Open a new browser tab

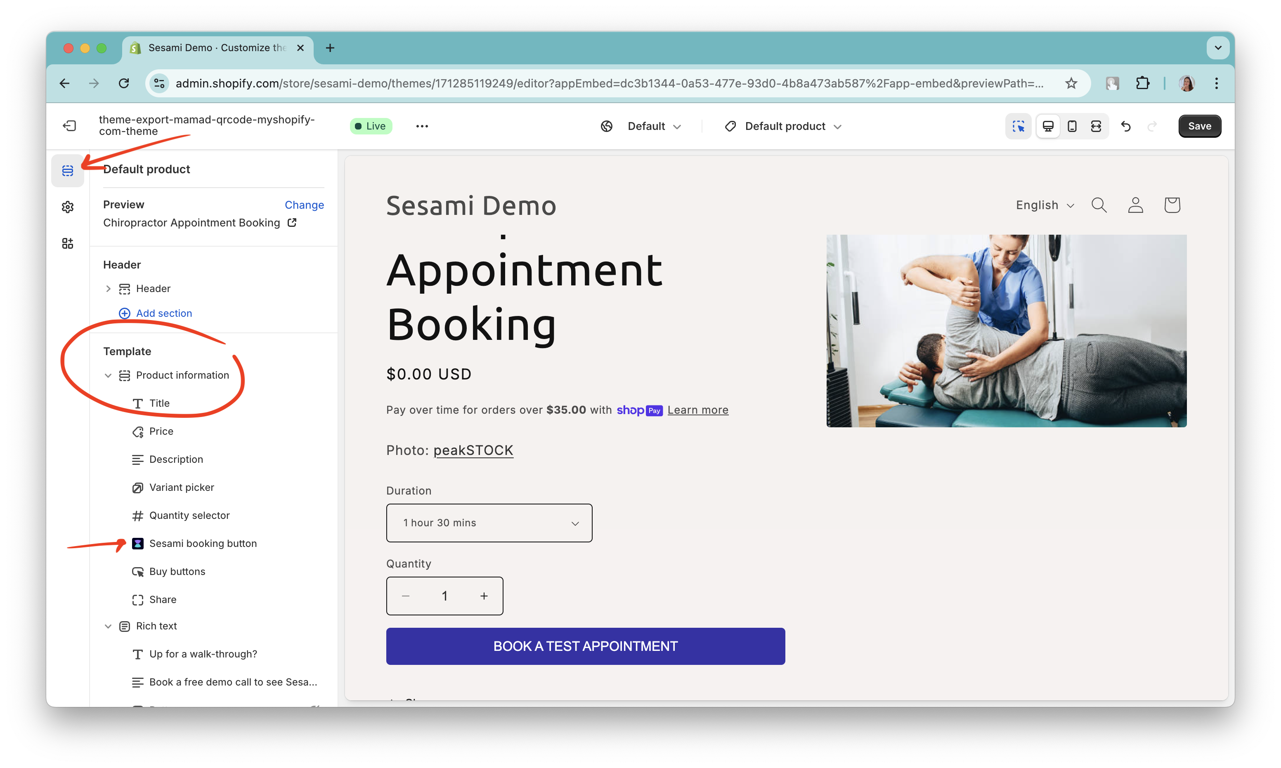[330, 48]
